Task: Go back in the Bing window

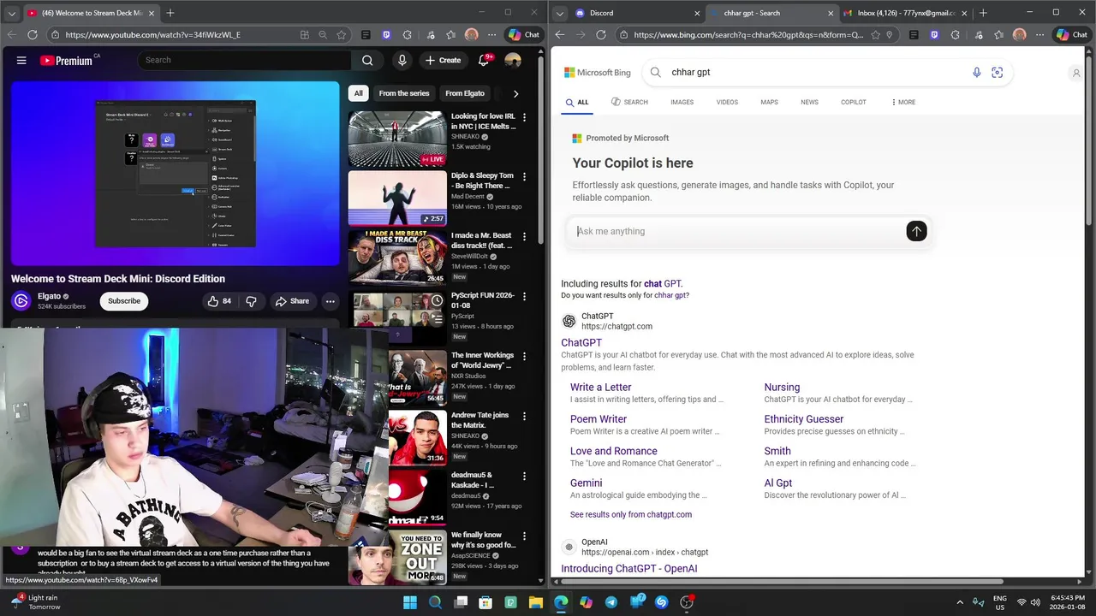Action: [x=560, y=34]
